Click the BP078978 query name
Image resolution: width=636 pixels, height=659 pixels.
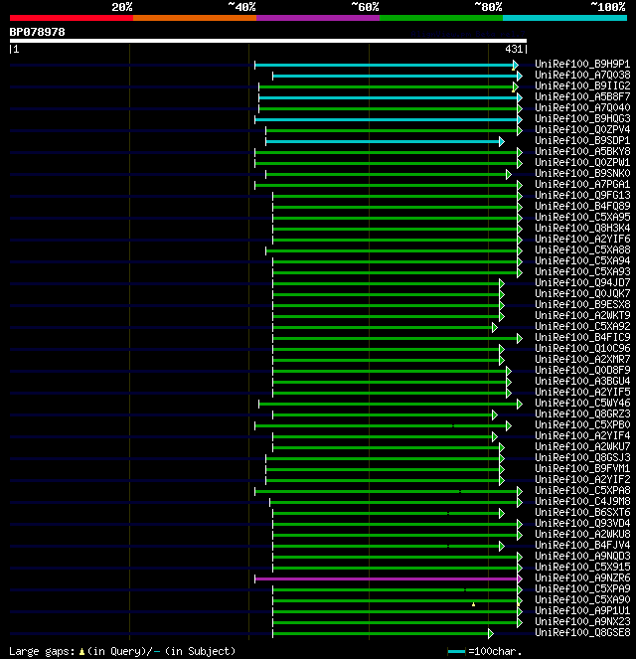tap(38, 32)
